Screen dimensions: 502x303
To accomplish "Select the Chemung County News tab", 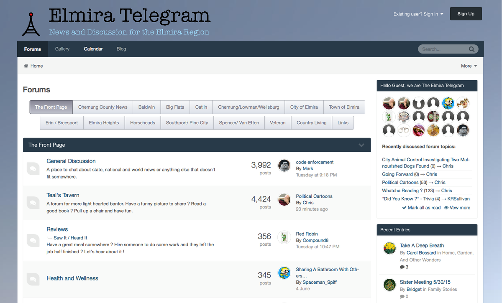I will pyautogui.click(x=103, y=107).
